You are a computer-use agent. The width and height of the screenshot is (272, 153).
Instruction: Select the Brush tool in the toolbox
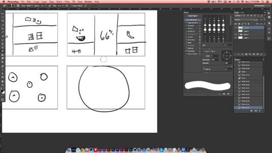pos(3,40)
